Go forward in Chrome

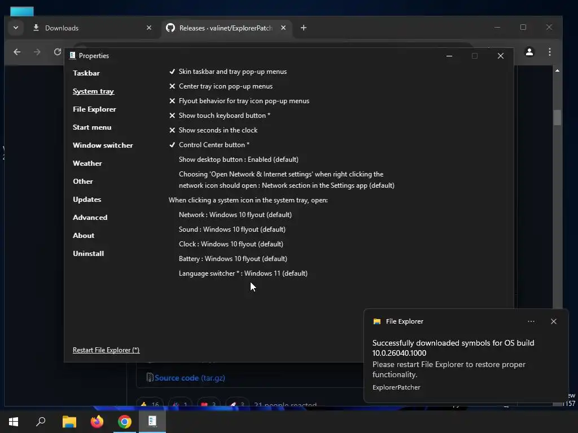pos(37,52)
